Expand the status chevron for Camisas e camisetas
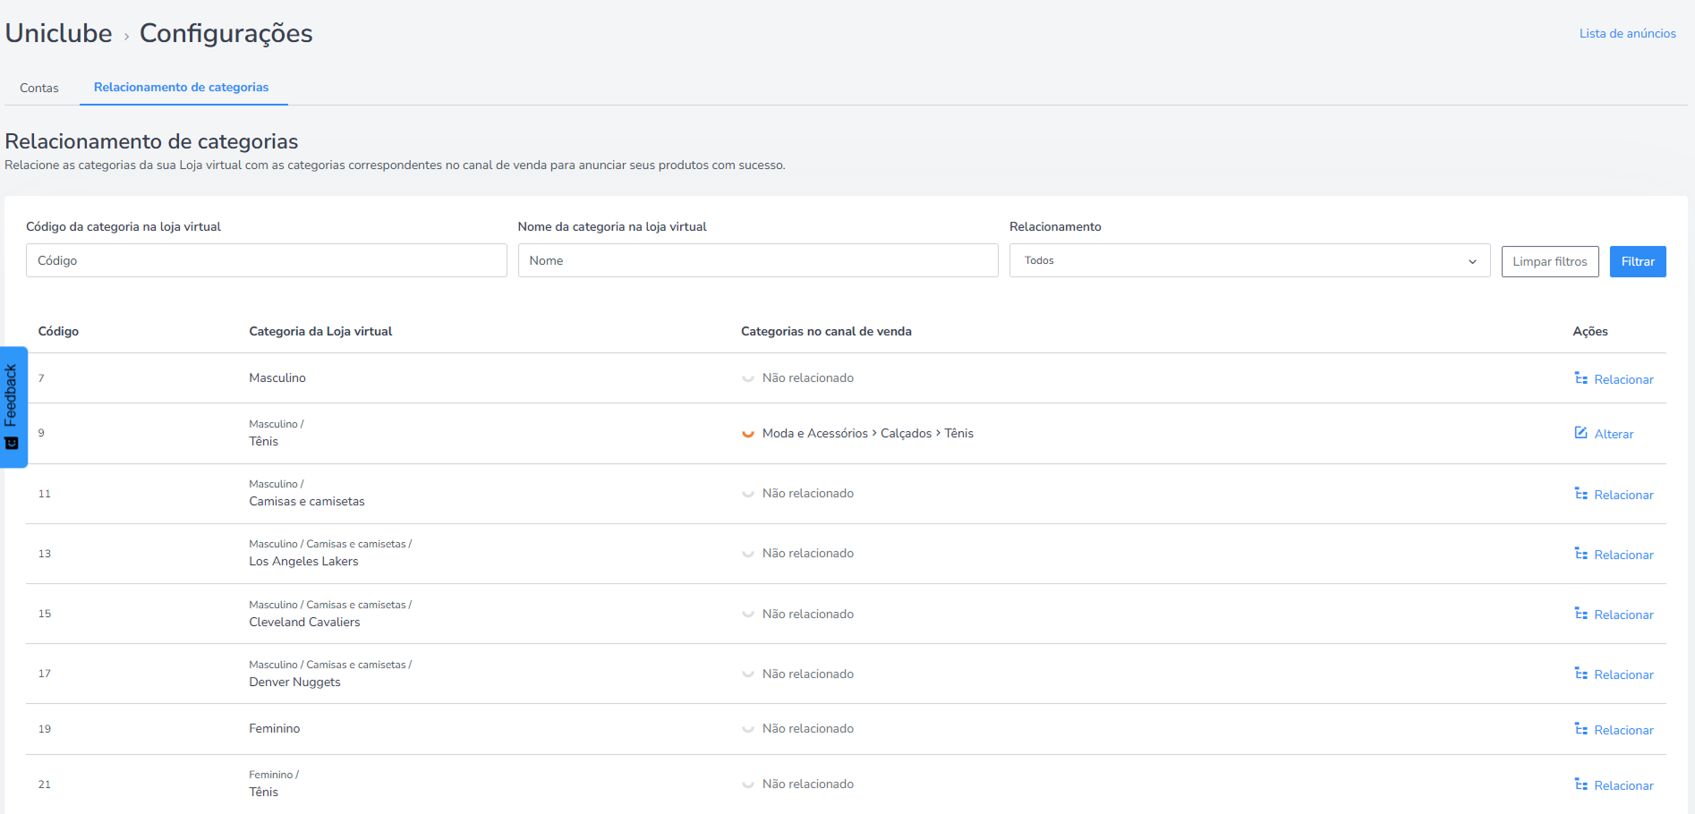Image resolution: width=1695 pixels, height=814 pixels. pos(748,494)
